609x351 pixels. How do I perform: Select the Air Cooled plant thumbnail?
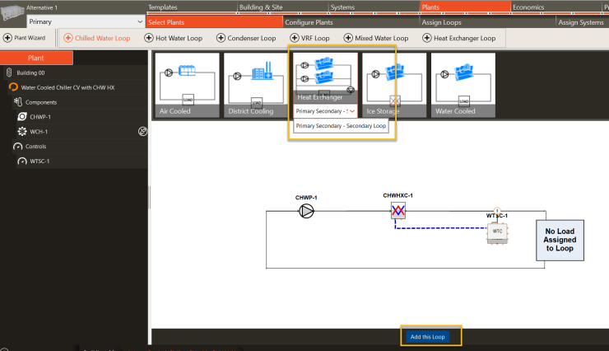click(186, 87)
